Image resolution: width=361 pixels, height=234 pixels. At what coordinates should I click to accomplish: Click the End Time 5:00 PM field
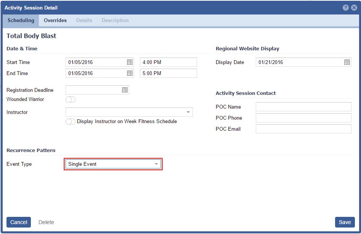tap(168, 73)
